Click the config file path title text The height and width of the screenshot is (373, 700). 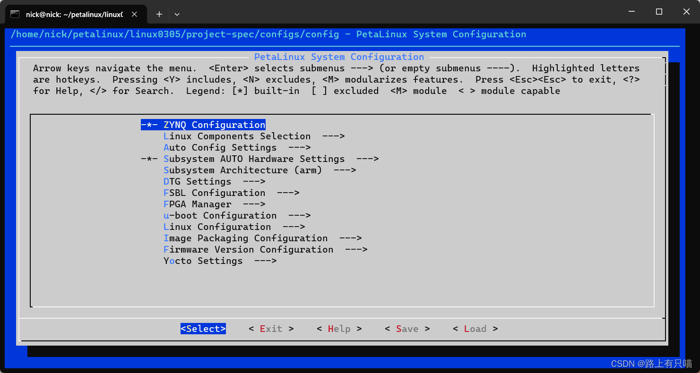coord(268,34)
